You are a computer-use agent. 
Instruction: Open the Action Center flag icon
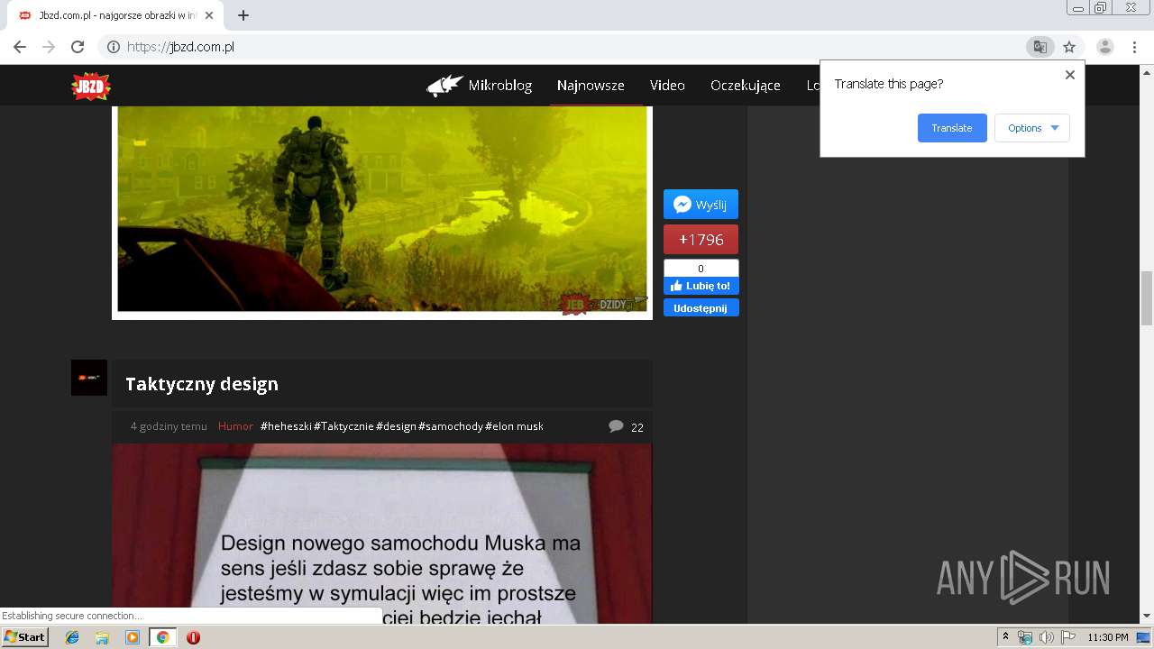point(1068,637)
